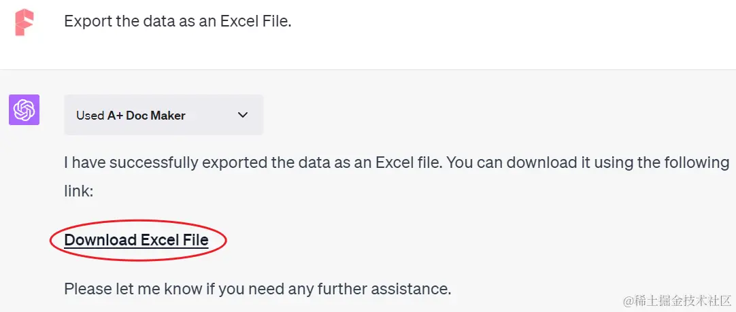Viewport: 736px width, 312px height.
Task: Click the bold A+ Doc Maker label
Action: coord(146,116)
